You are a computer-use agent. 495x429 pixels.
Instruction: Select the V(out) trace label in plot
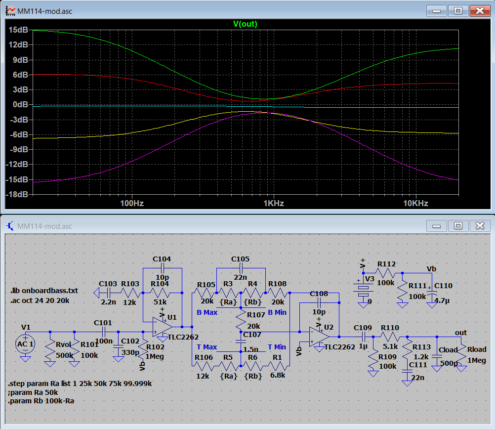[245, 24]
